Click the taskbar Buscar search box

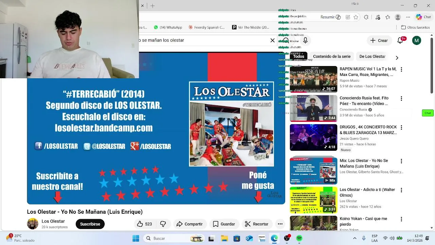[173, 238]
